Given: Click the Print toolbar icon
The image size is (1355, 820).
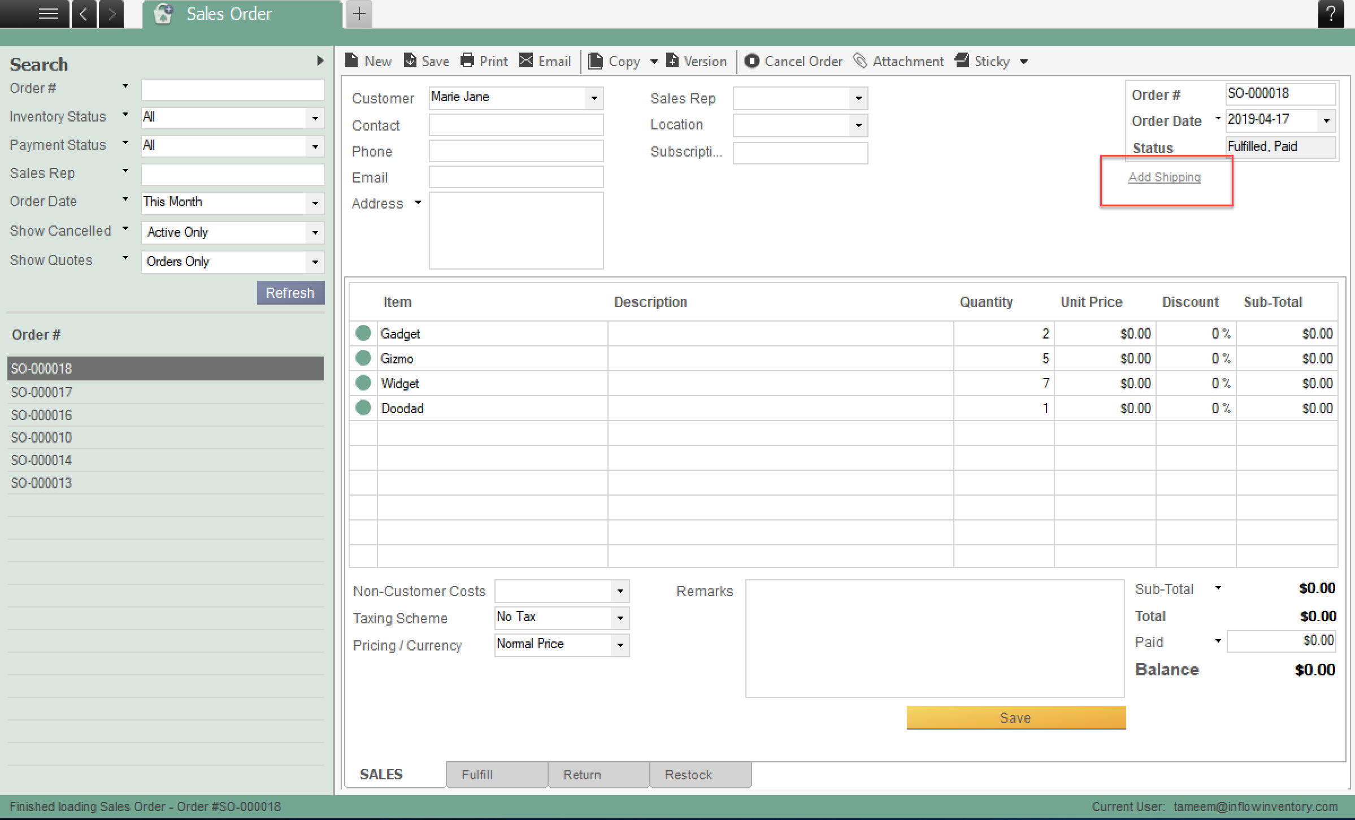Looking at the screenshot, I should [x=467, y=60].
